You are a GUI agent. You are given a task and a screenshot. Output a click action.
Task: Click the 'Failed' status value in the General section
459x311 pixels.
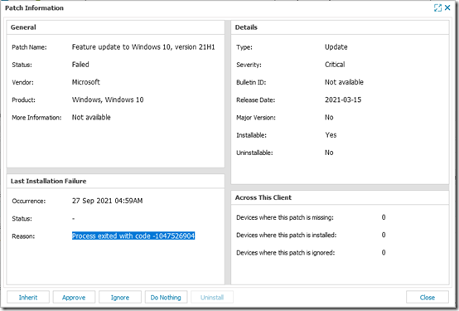pyautogui.click(x=80, y=65)
